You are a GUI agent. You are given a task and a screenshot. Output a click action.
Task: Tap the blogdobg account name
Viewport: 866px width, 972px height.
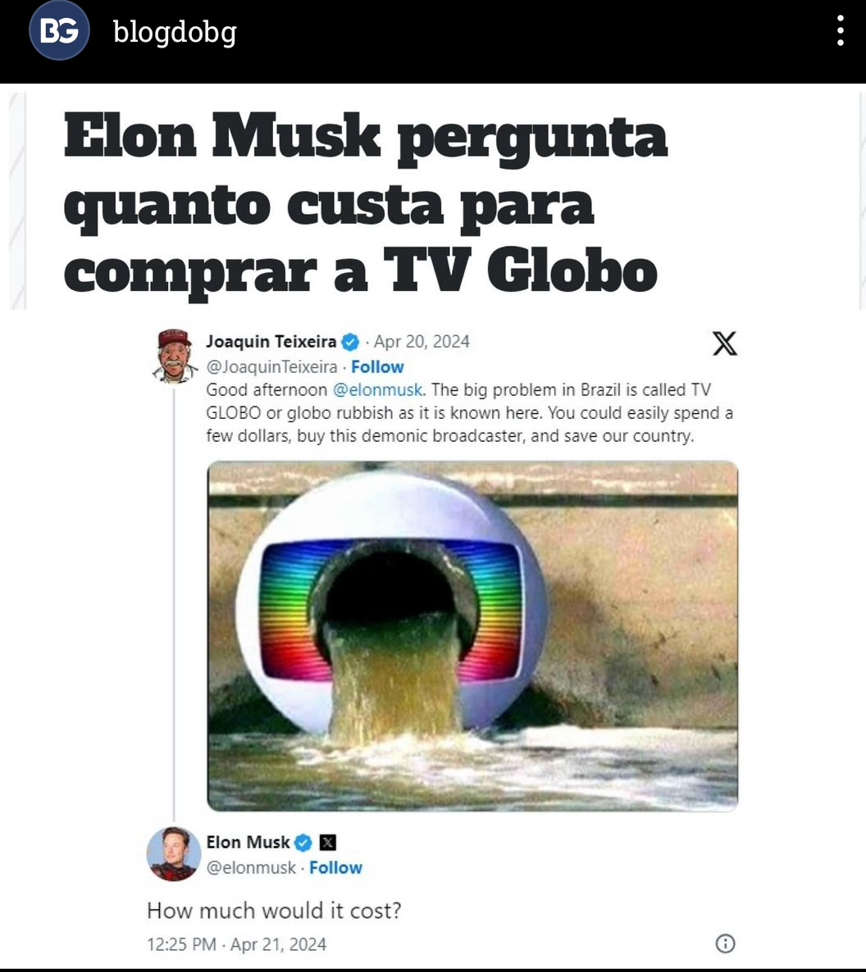pyautogui.click(x=175, y=32)
